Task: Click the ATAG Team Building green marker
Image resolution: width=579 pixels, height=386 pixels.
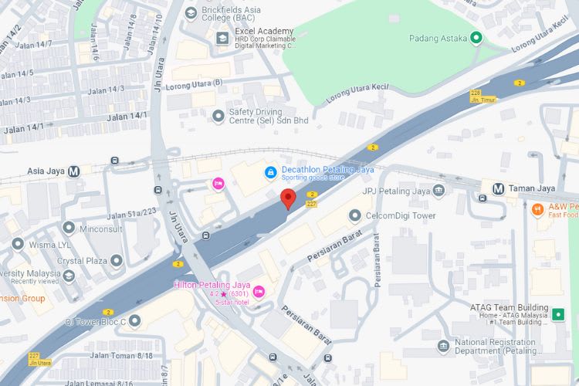Action: (x=558, y=315)
